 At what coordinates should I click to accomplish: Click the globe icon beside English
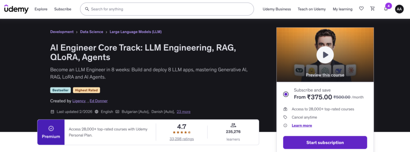point(97,112)
